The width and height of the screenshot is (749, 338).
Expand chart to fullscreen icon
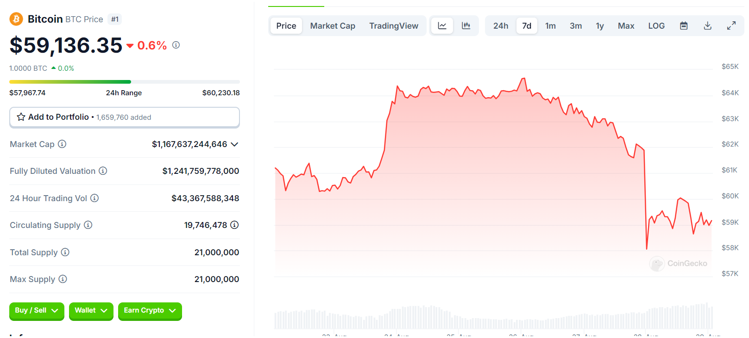731,26
